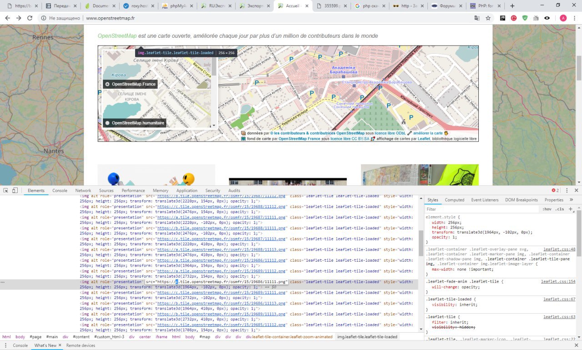
Task: Select #map in the DOM breadcrumb
Action: (204, 337)
